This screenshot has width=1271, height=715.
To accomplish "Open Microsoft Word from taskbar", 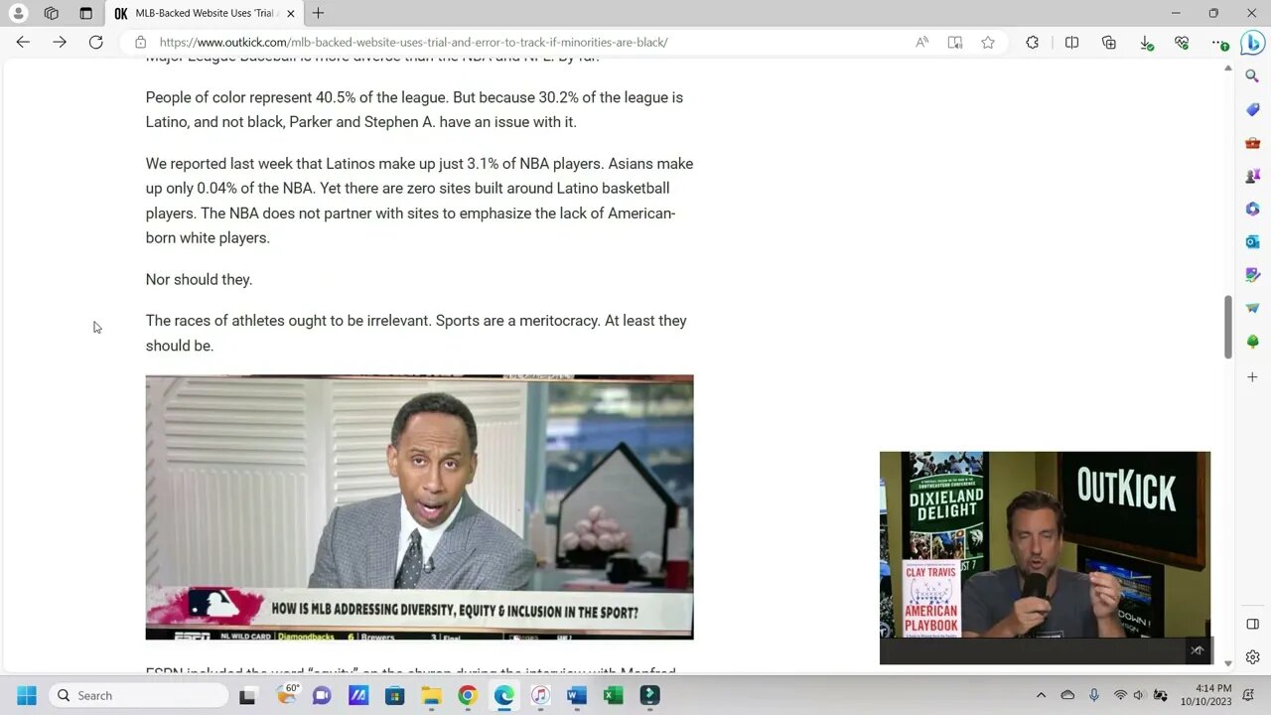I will [577, 695].
